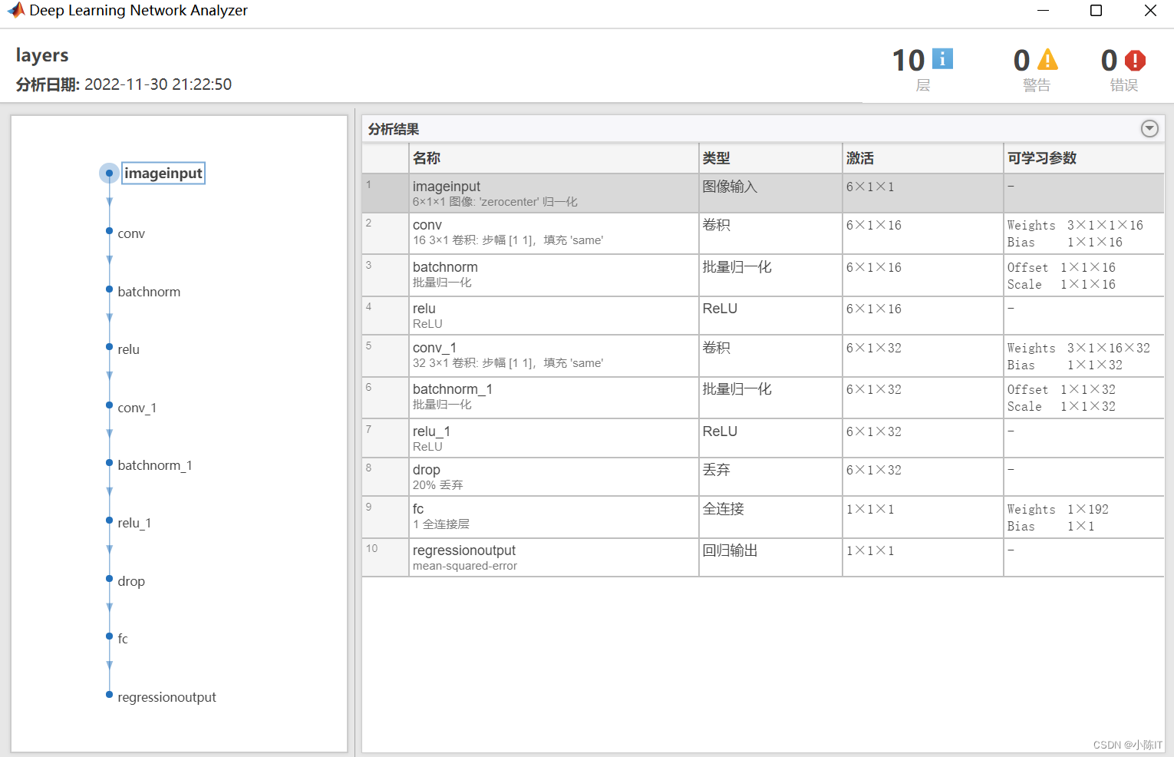The width and height of the screenshot is (1174, 757).
Task: Select the batchnorm row name in the table
Action: [x=445, y=267]
